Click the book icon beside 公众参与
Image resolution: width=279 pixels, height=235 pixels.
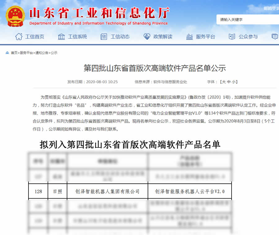tap(232, 36)
